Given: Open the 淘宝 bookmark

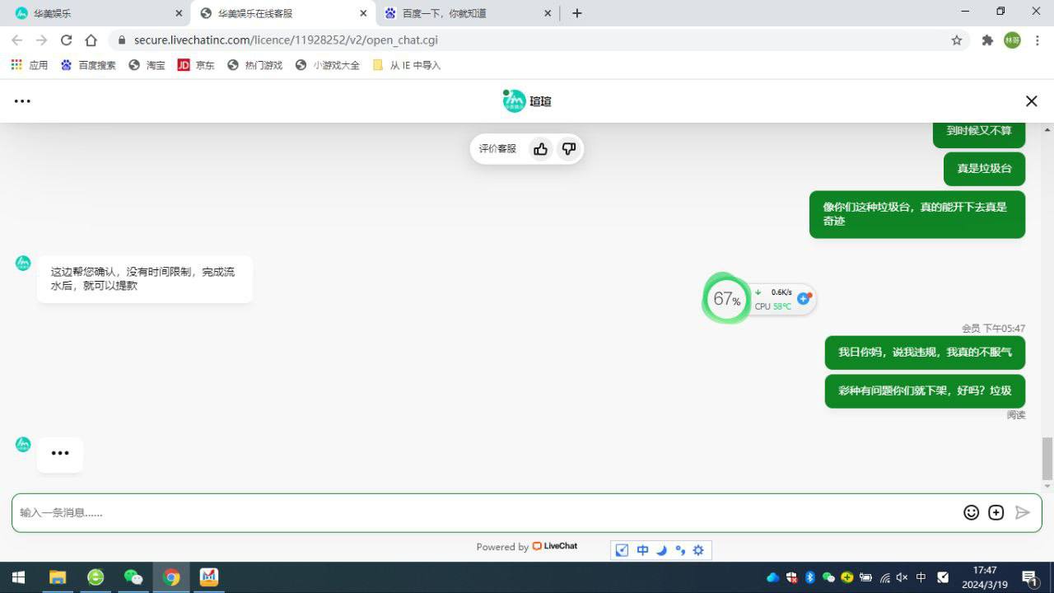Looking at the screenshot, I should tap(147, 65).
